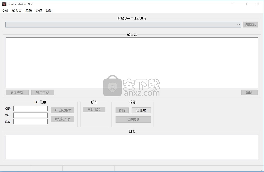This screenshot has width=264, height=172.
Task: Click inside the 日志 log box
Action: click(132, 147)
